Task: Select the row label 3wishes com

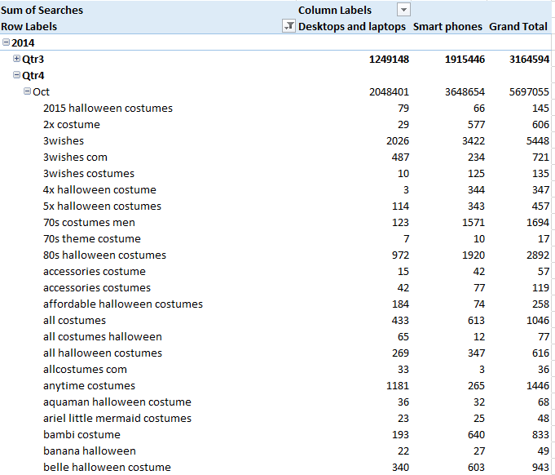Action: coord(75,157)
